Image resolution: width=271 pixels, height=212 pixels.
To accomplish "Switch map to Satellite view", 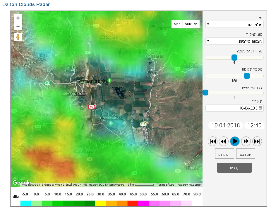I will (191, 24).
